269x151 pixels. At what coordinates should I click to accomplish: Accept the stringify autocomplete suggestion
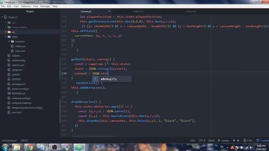tap(112, 79)
